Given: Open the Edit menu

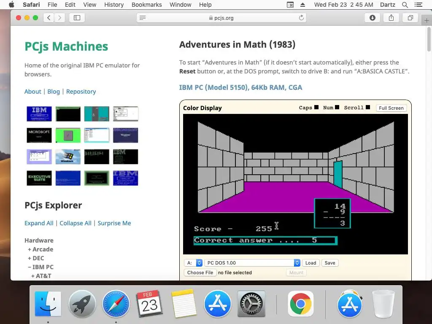Looking at the screenshot, I should point(70,5).
